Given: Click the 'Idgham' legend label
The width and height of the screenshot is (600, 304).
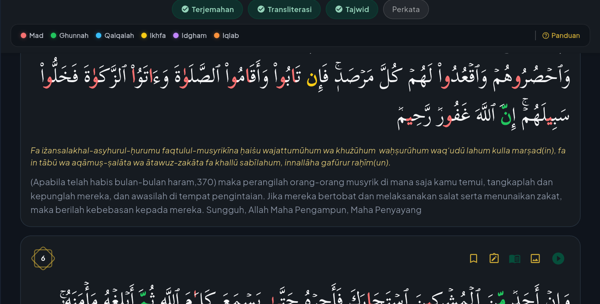Looking at the screenshot, I should pos(194,35).
